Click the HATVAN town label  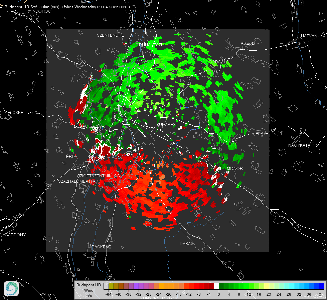pos(309,36)
